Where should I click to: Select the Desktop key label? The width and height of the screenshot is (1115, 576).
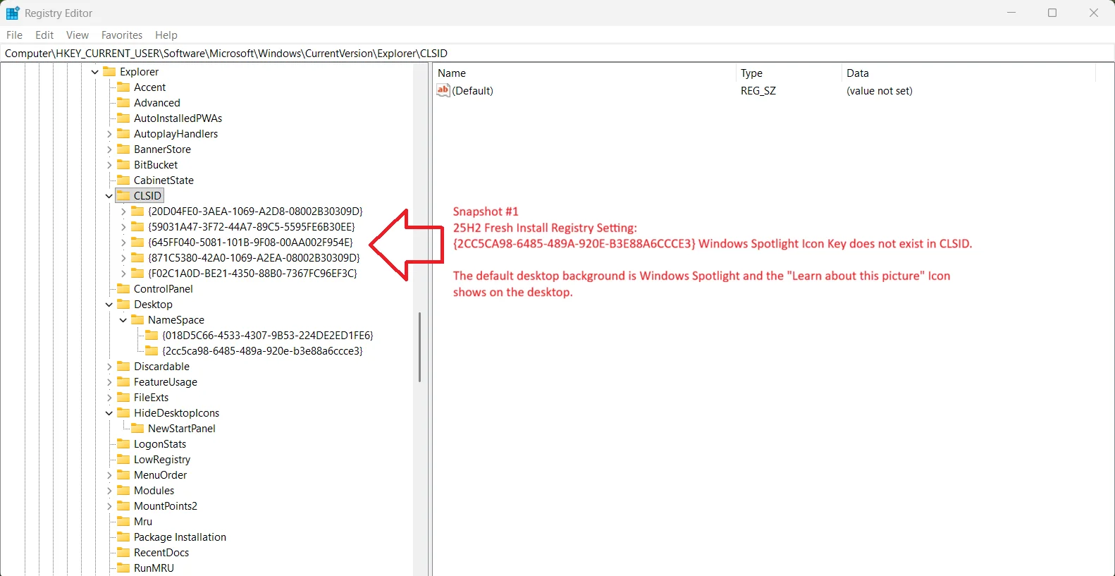tap(154, 305)
